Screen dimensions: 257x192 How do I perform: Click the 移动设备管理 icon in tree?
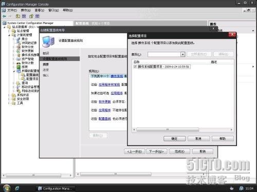click(x=19, y=87)
